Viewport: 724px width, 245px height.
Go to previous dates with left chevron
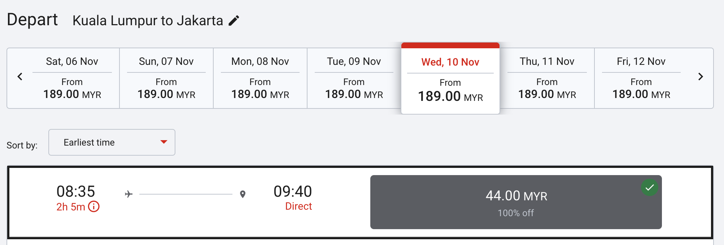coord(20,77)
